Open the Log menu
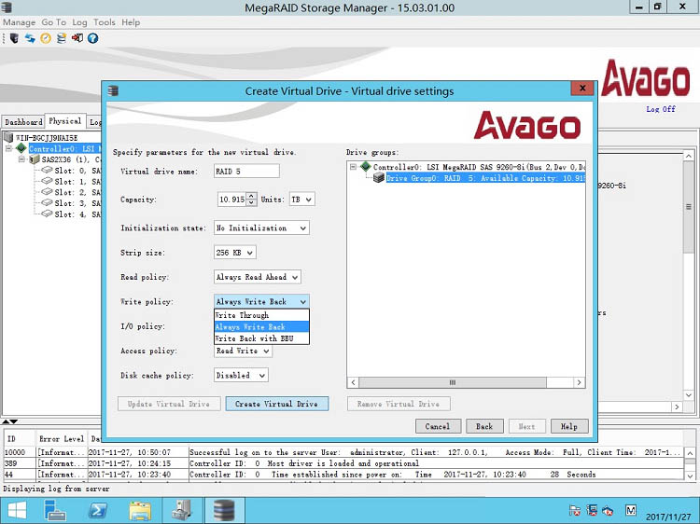Image resolution: width=700 pixels, height=524 pixels. point(80,22)
